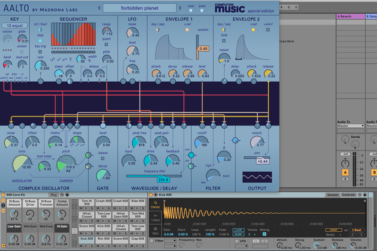Screen dimensions: 377x251
Task: Click the Envelope 1 sustain slider
Action: (x=197, y=47)
